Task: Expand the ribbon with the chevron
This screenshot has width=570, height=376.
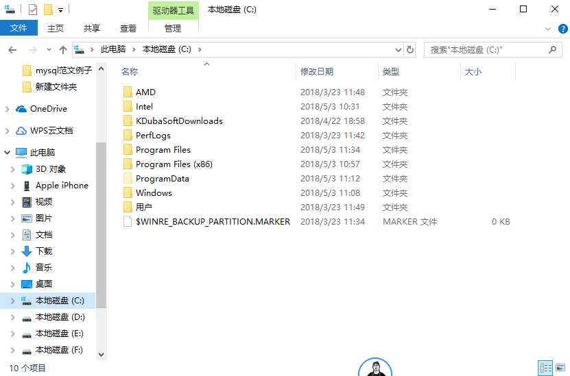Action: 548,29
